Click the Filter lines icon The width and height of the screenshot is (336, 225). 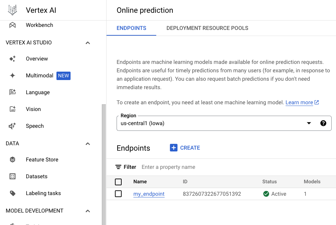(x=118, y=167)
